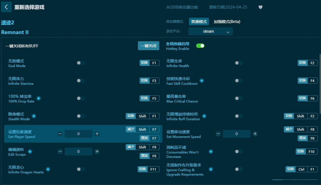Increase Set Movement Speed with the plus button
Screen dimensions: 321x185
click(x=255, y=134)
